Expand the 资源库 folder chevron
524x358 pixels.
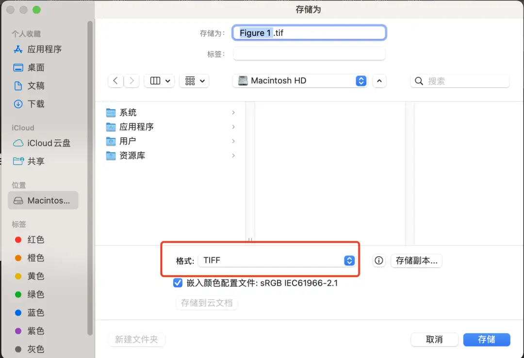233,156
